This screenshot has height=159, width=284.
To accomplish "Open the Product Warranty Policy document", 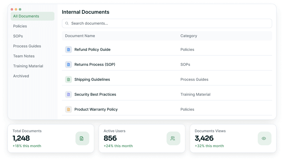I will coord(96,109).
